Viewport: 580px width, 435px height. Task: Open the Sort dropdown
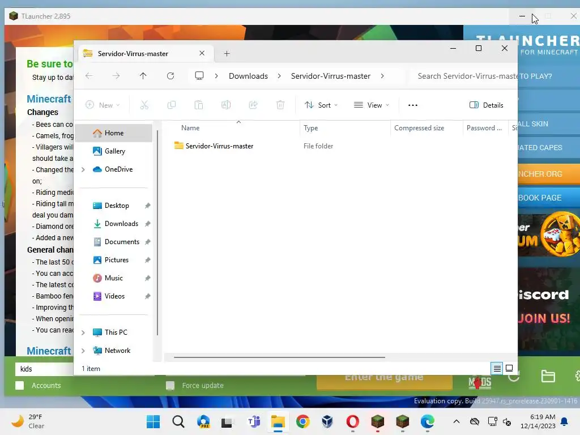[321, 105]
